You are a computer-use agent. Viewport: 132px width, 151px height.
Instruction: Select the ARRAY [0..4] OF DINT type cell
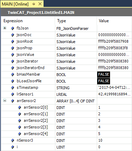coord(76,101)
